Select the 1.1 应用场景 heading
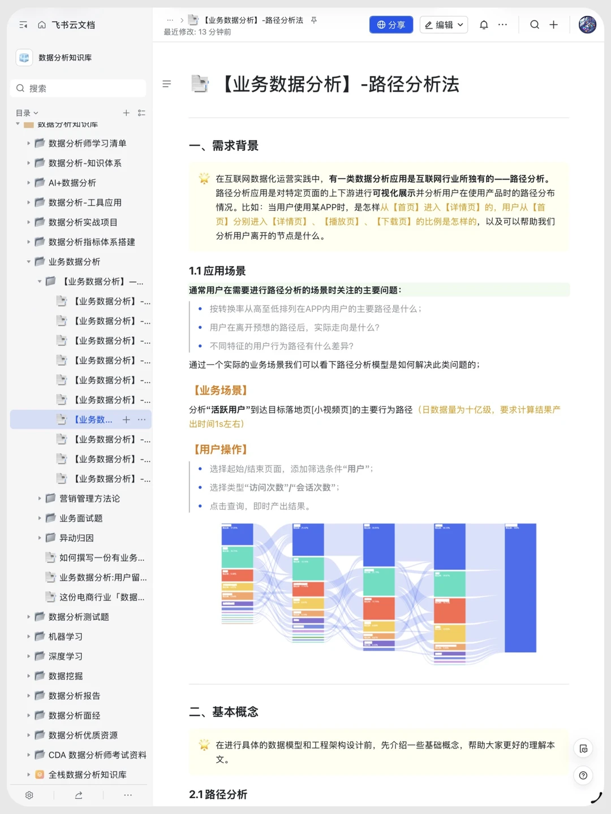Screen dimensions: 611x814 [x=217, y=271]
